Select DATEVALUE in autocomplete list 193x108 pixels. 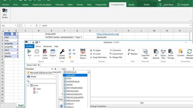tap(75, 72)
